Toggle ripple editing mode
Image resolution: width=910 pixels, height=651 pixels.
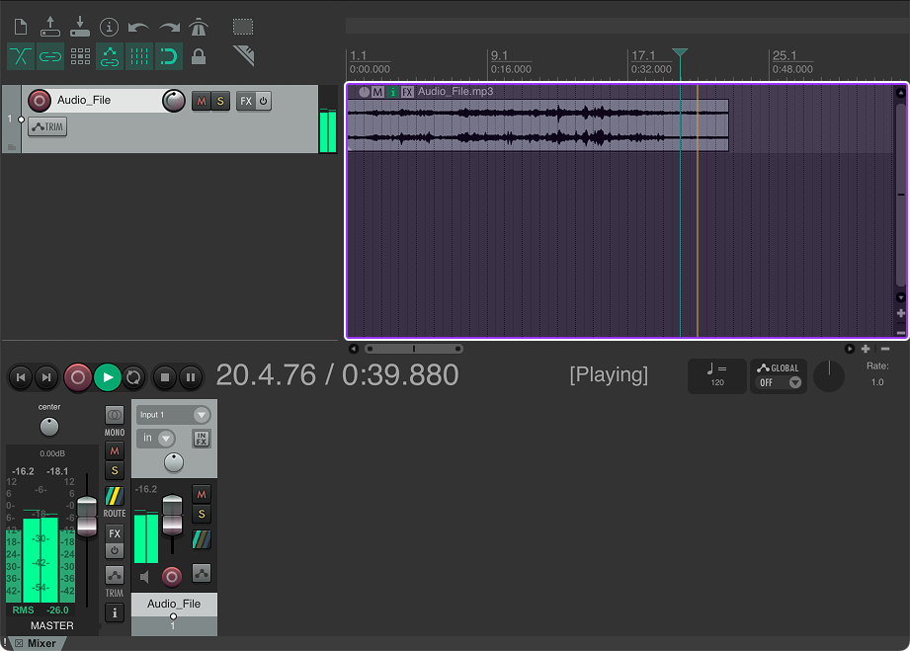(80, 56)
